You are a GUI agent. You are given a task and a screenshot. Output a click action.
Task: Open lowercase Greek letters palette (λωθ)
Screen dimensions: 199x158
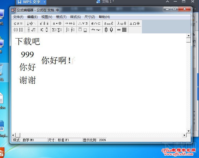pyautogui.click(x=121, y=23)
